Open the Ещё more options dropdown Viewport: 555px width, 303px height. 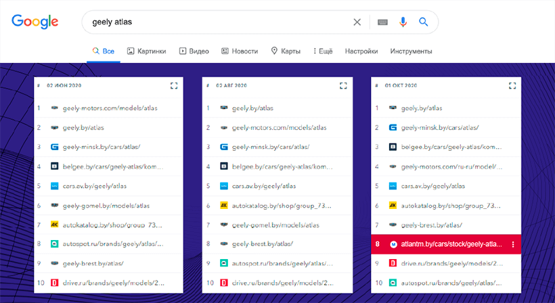coord(322,51)
